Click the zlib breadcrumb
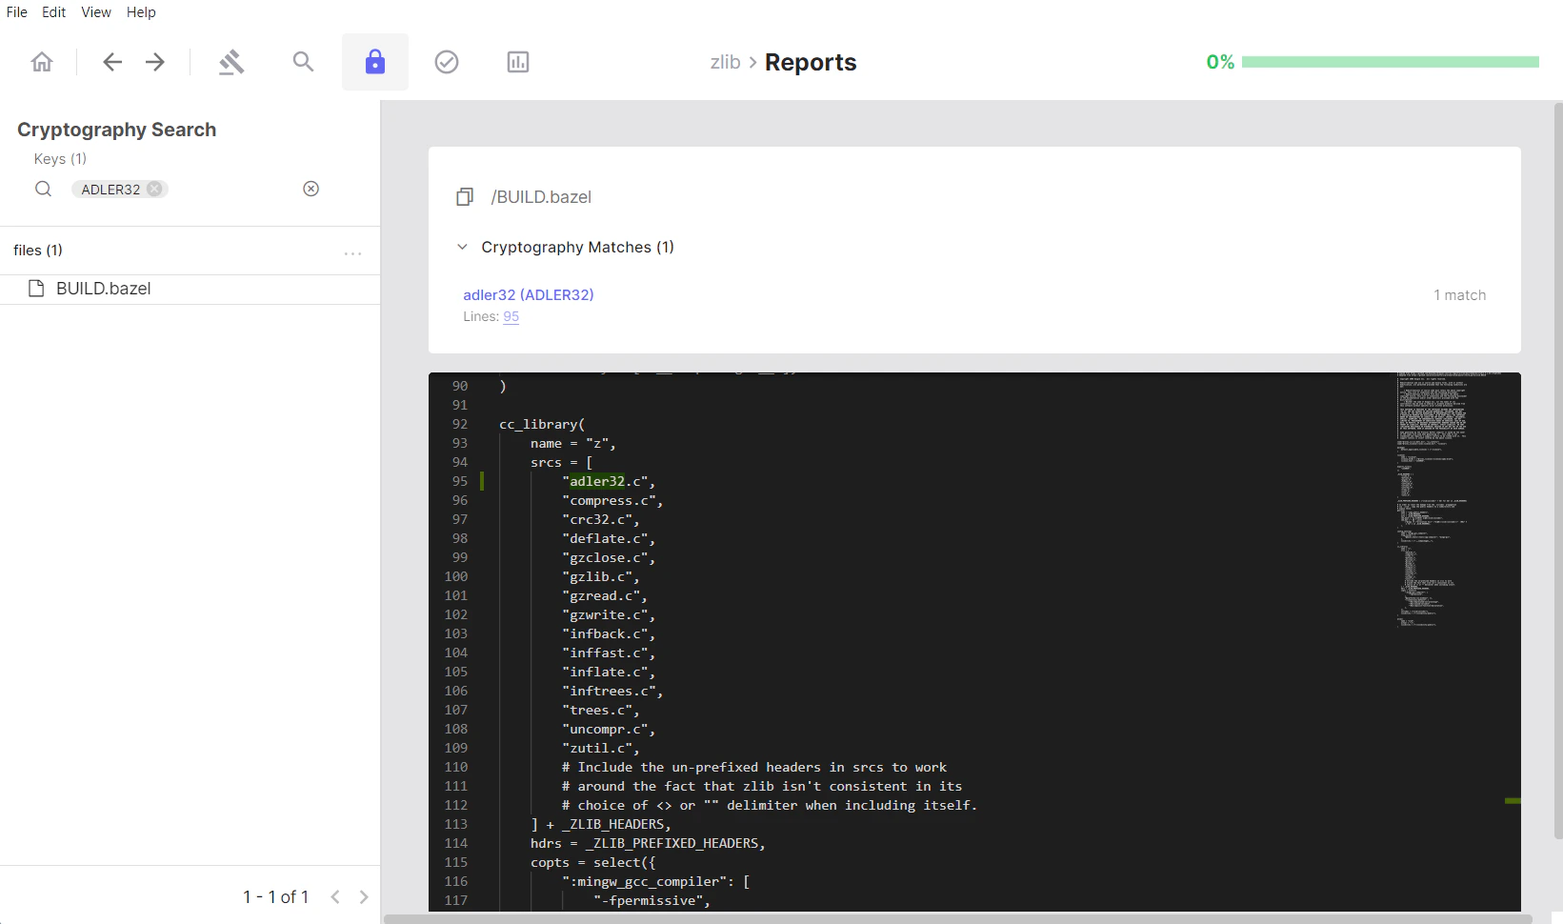 pyautogui.click(x=725, y=62)
